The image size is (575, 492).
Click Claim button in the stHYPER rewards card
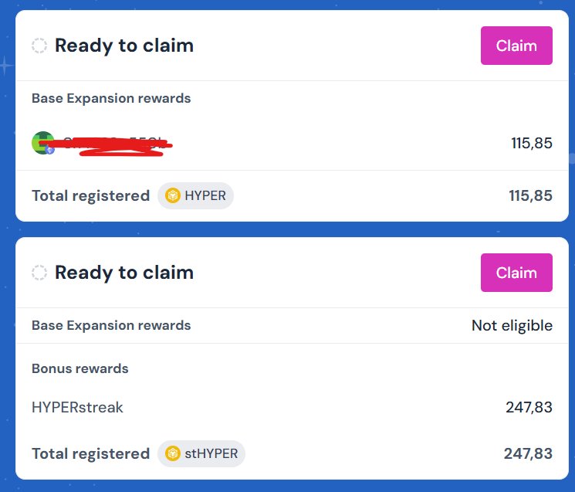tap(516, 273)
